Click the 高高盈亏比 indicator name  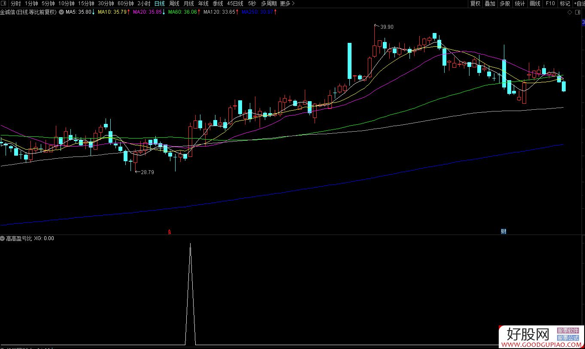19,238
